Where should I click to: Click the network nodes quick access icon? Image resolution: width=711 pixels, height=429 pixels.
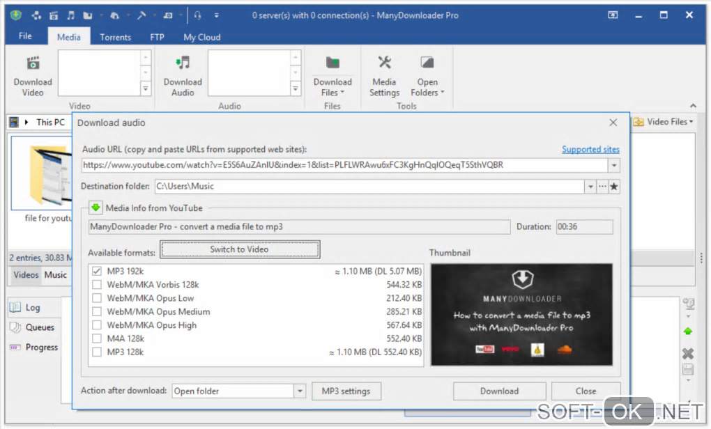tap(36, 15)
